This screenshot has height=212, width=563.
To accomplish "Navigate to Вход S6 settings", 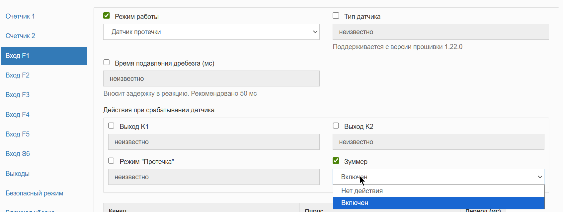I will tap(18, 154).
